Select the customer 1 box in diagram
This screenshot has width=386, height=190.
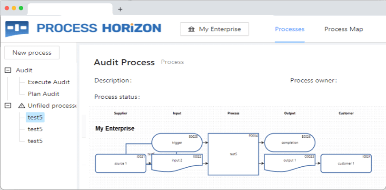coord(346,163)
